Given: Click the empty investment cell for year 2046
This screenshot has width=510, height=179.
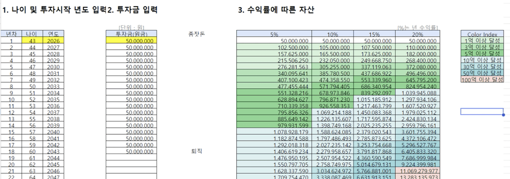Looking at the screenshot, I should (131, 171).
